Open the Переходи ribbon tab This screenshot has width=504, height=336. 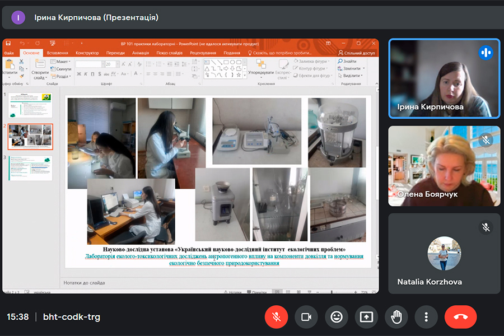click(x=115, y=53)
